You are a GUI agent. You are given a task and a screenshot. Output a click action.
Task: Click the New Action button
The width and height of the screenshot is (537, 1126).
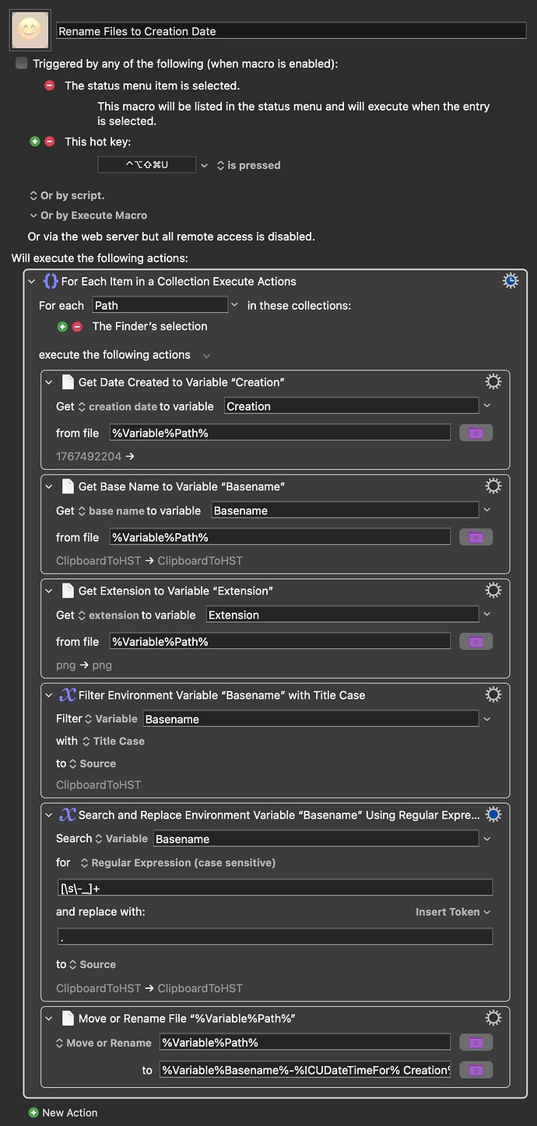[x=62, y=1113]
